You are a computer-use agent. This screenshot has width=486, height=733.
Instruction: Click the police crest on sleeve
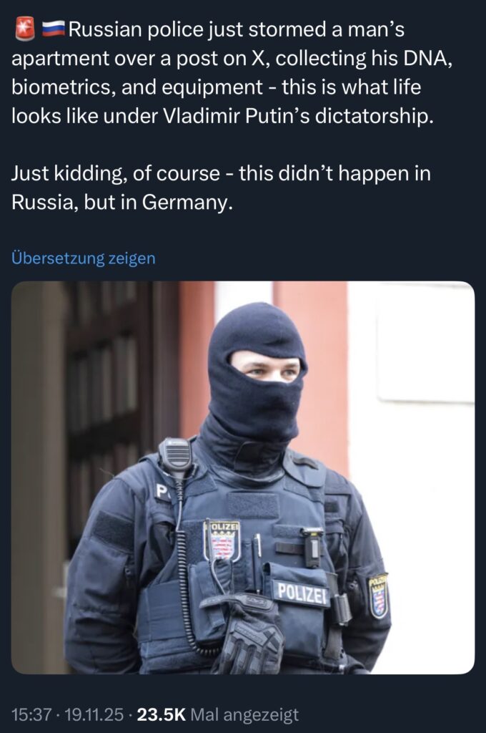click(x=379, y=595)
